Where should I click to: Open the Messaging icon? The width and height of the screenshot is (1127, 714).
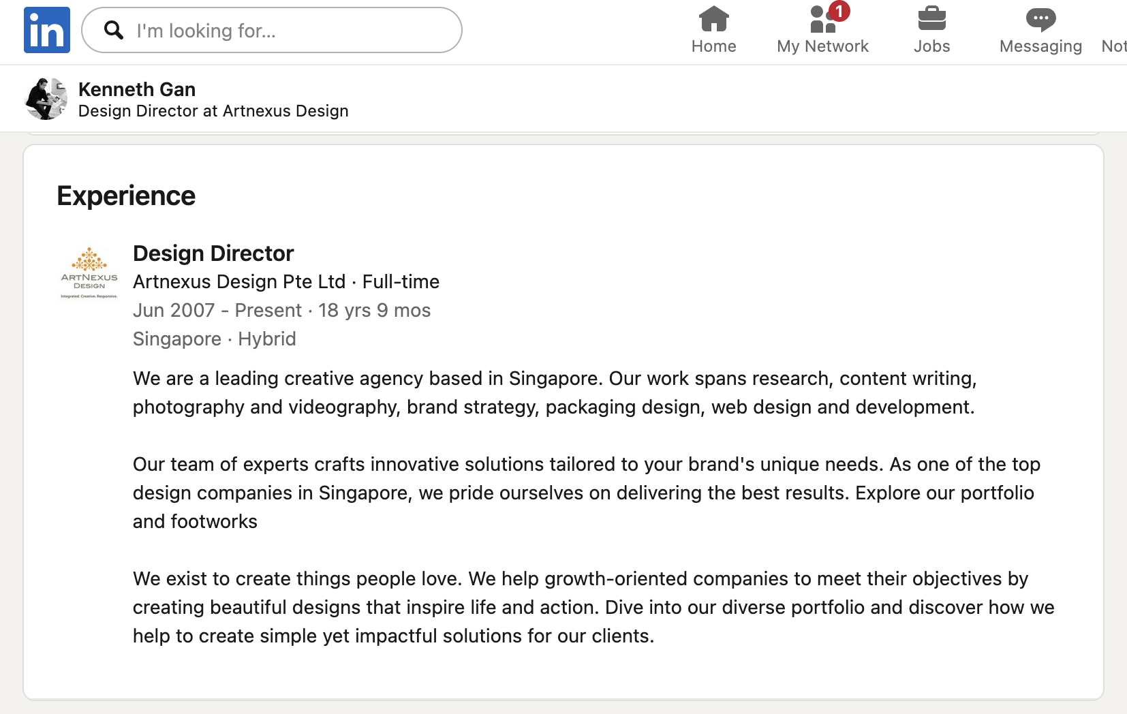1040,19
